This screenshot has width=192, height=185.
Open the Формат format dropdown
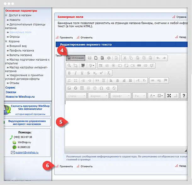click(x=98, y=96)
